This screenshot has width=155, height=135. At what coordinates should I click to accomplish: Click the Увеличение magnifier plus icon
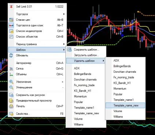11,82
